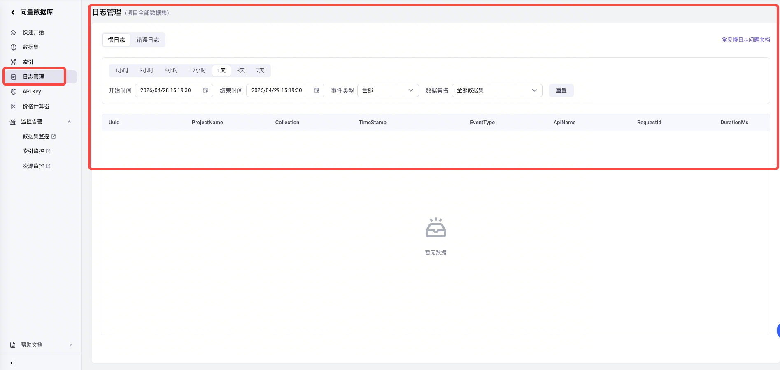Select the 6小时 time range
The image size is (780, 370).
(x=171, y=71)
